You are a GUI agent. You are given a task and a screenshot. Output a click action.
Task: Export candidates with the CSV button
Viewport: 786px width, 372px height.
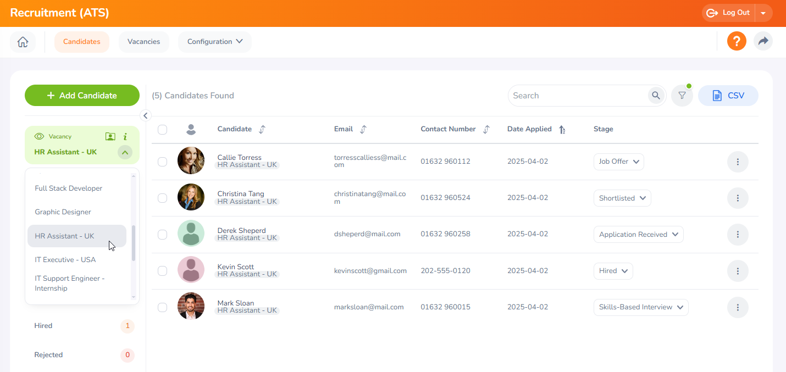tap(728, 96)
